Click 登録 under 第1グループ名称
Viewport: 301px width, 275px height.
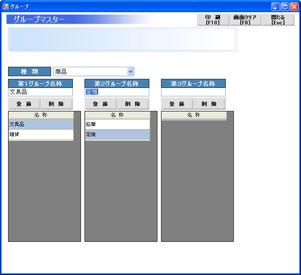pyautogui.click(x=24, y=104)
